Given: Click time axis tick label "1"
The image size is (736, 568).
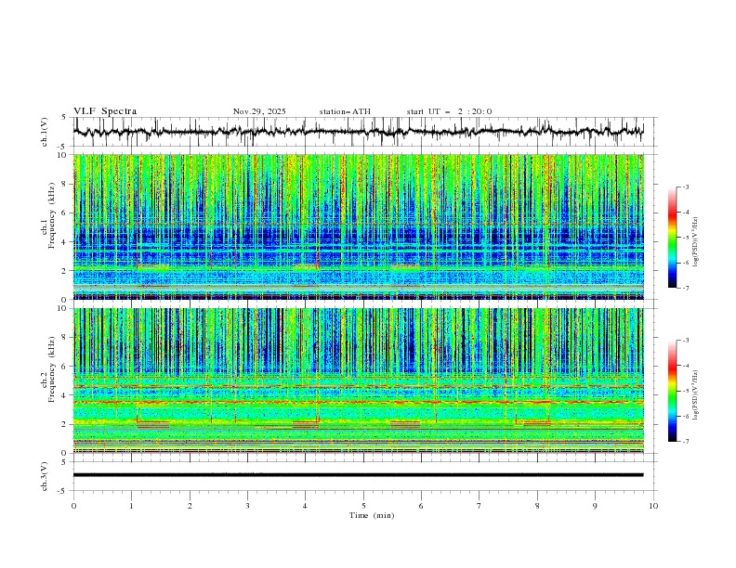Looking at the screenshot, I should point(132,506).
